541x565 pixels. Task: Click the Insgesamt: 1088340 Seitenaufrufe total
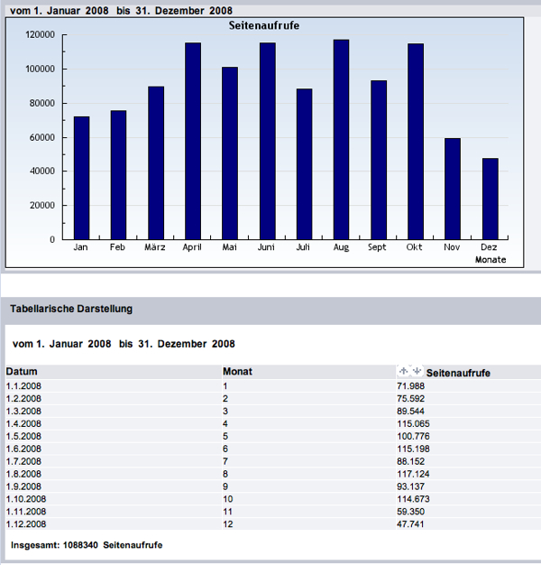click(87, 545)
